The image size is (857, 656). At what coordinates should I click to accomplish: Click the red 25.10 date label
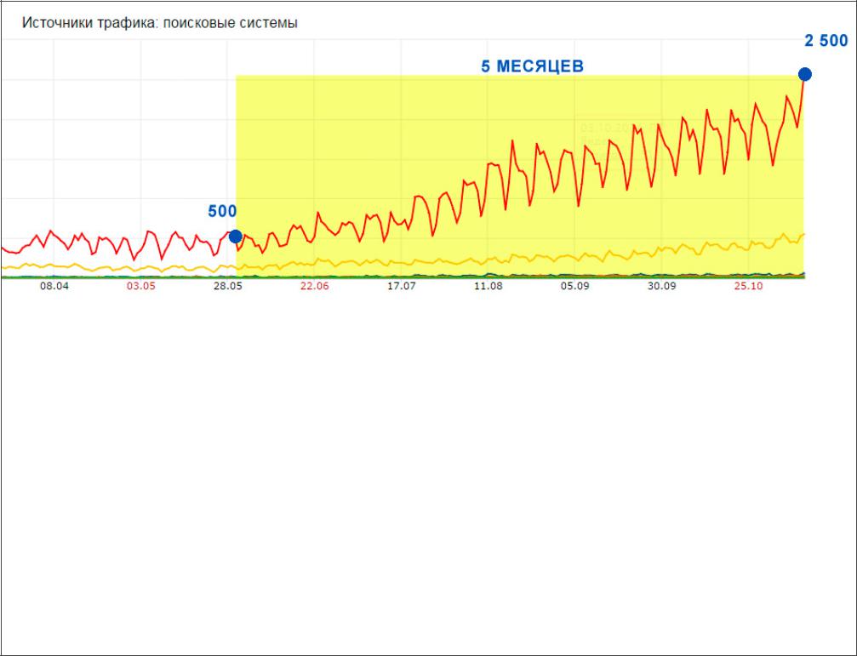[748, 288]
